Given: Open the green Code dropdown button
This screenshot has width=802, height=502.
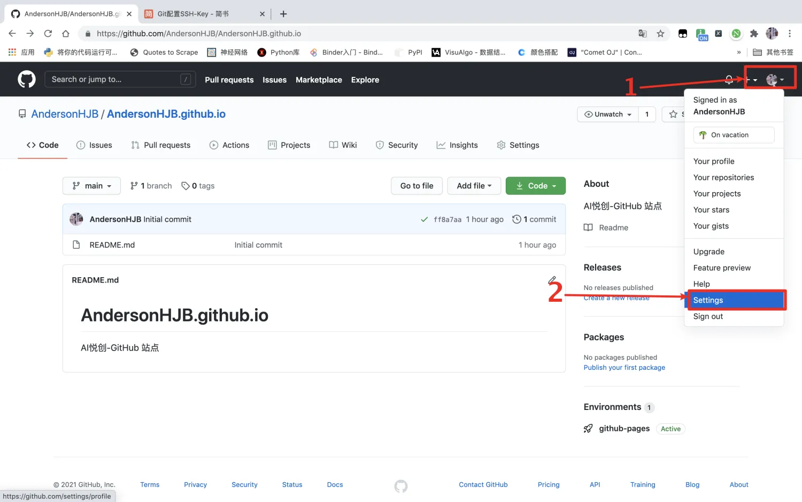Looking at the screenshot, I should [535, 186].
